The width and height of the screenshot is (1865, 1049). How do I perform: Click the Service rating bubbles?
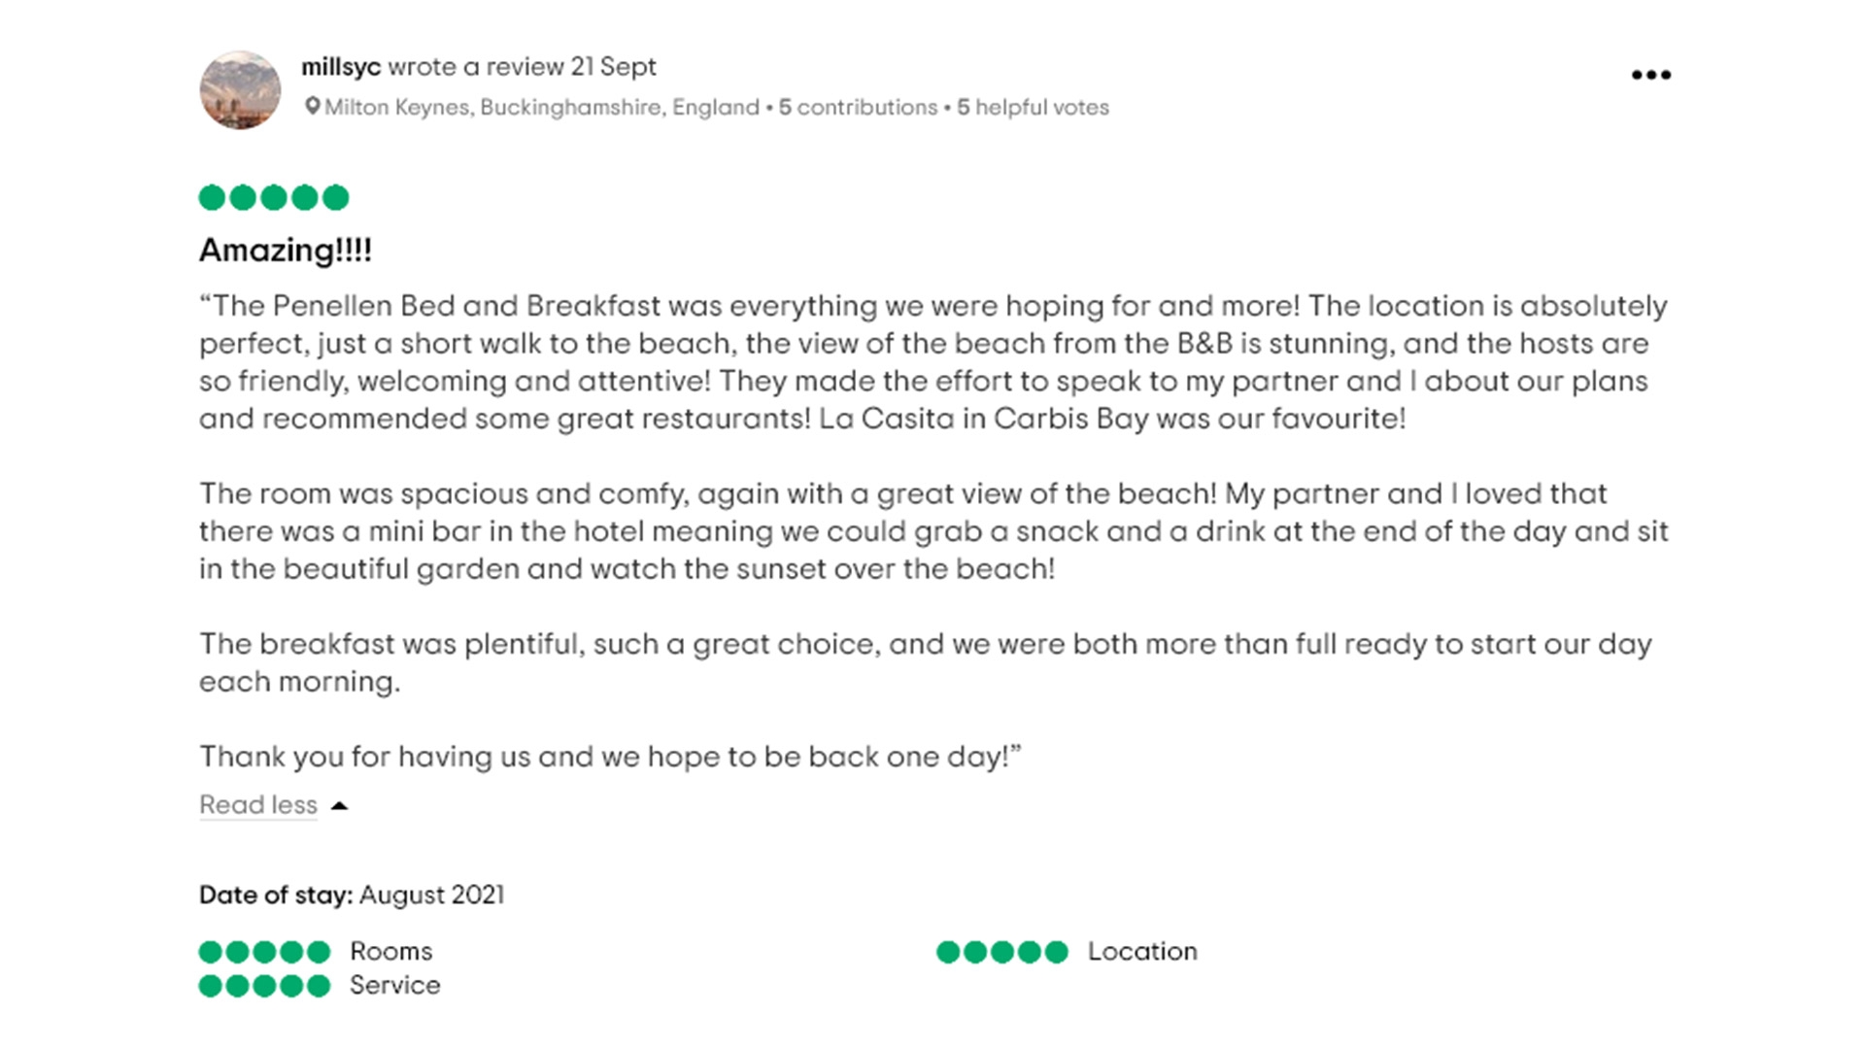[x=264, y=986]
